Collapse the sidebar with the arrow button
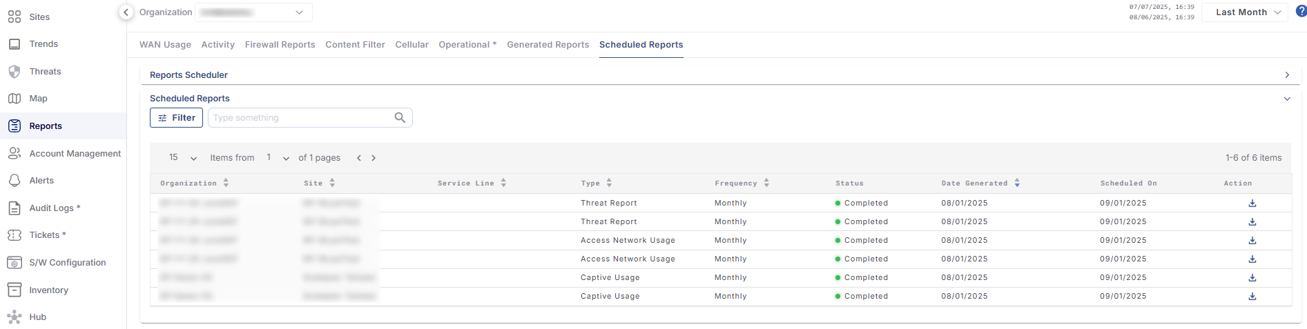Image resolution: width=1307 pixels, height=329 pixels. click(x=126, y=12)
